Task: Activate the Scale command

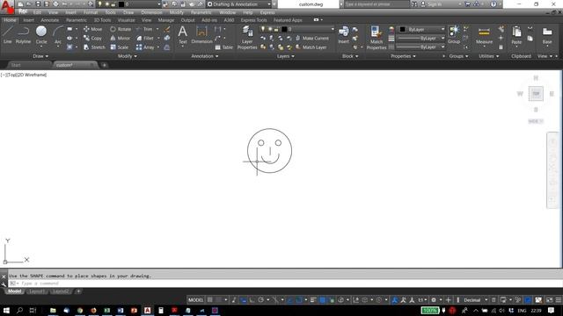Action: pyautogui.click(x=120, y=47)
